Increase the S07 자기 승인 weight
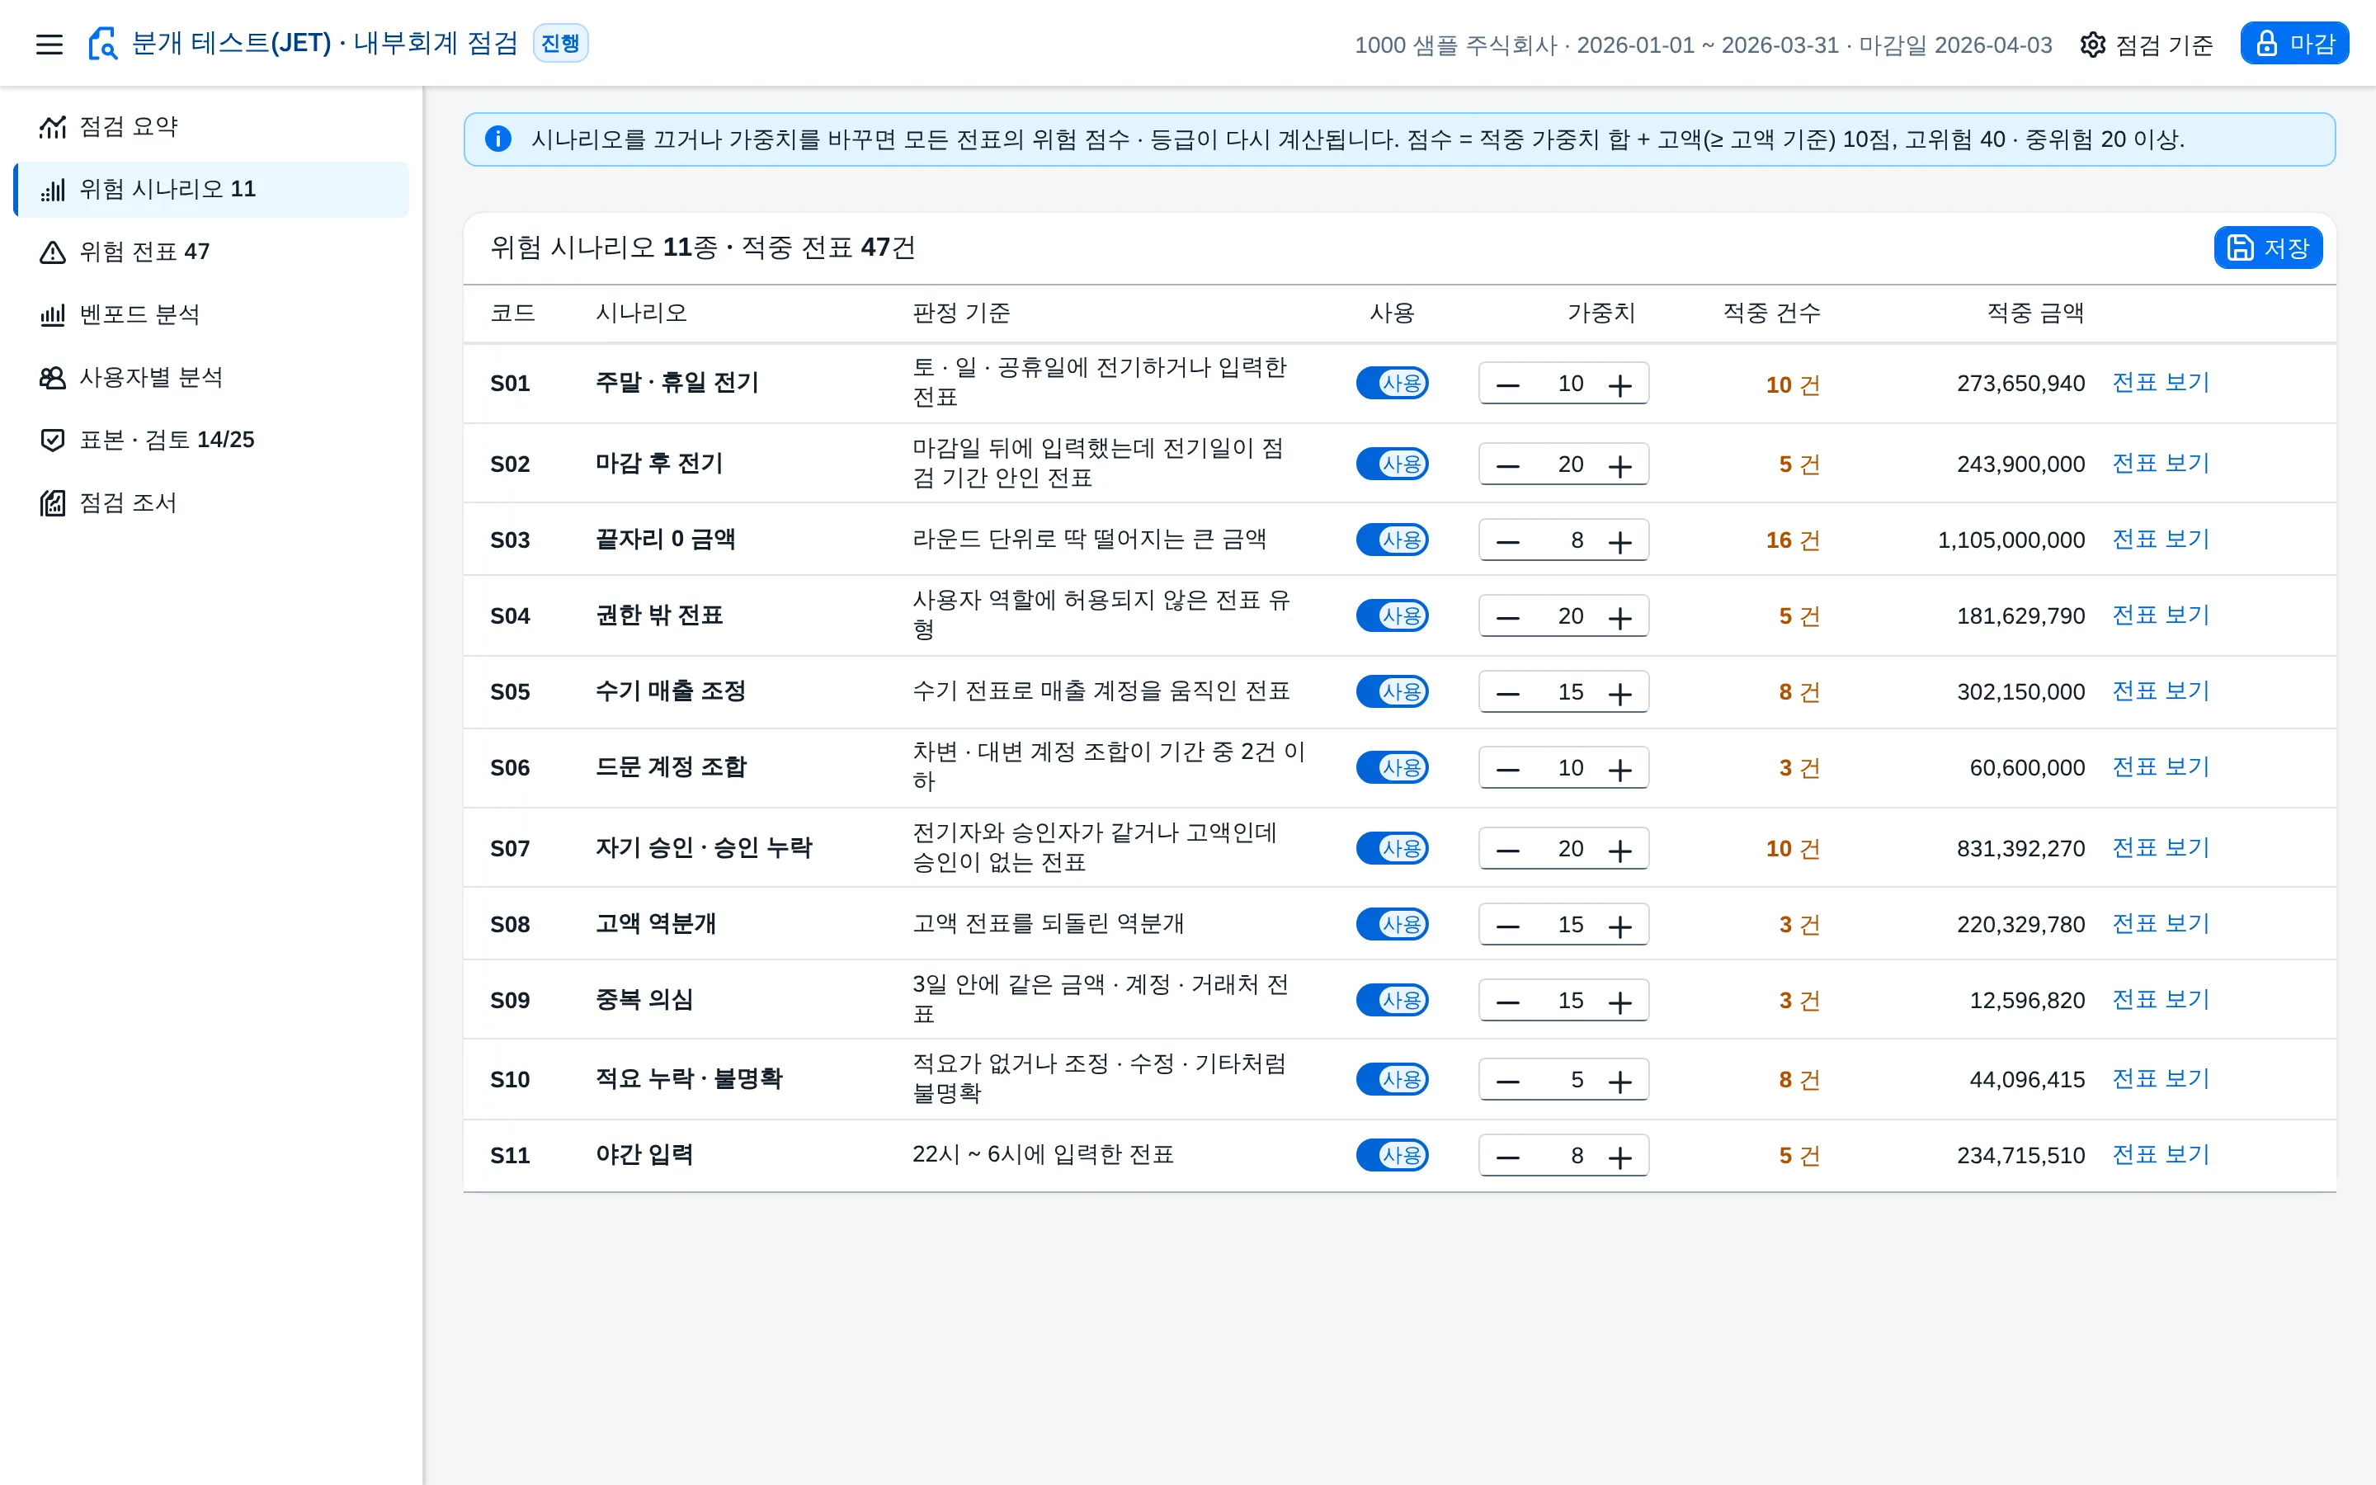 (x=1620, y=849)
